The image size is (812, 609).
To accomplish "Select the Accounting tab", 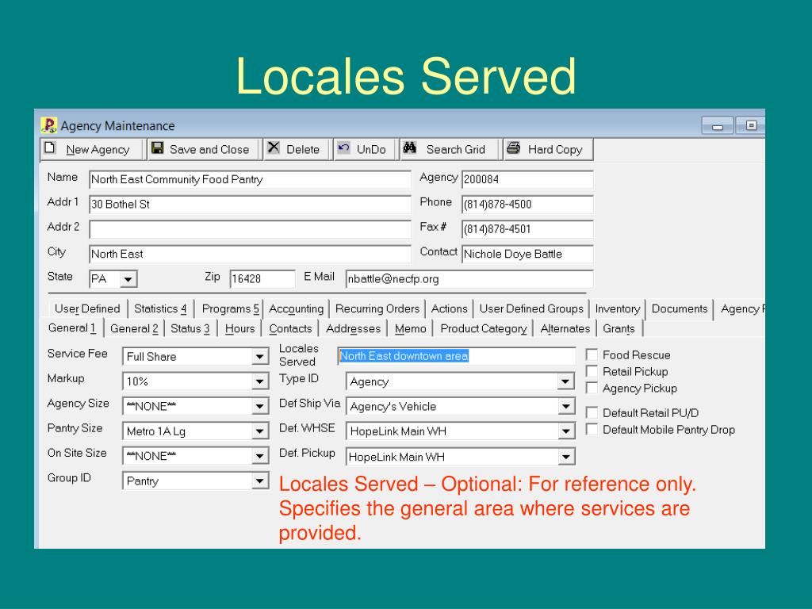I will click(297, 308).
